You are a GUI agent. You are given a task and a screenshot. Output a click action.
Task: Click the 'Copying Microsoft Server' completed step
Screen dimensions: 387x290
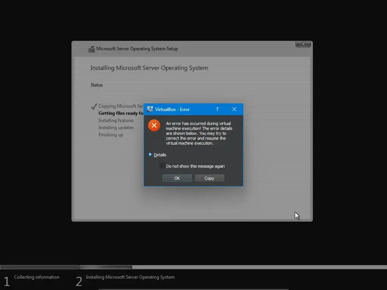click(x=121, y=106)
